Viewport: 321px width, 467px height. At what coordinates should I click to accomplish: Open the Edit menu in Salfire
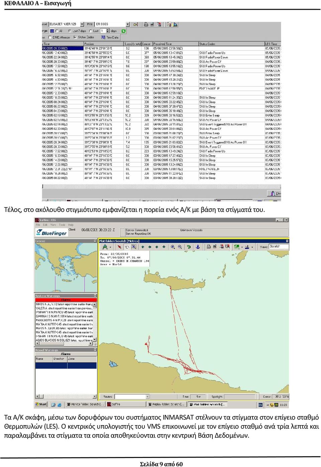[x=45, y=225]
